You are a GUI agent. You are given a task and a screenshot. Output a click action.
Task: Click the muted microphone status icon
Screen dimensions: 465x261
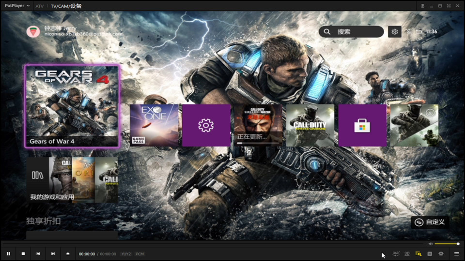point(409,32)
